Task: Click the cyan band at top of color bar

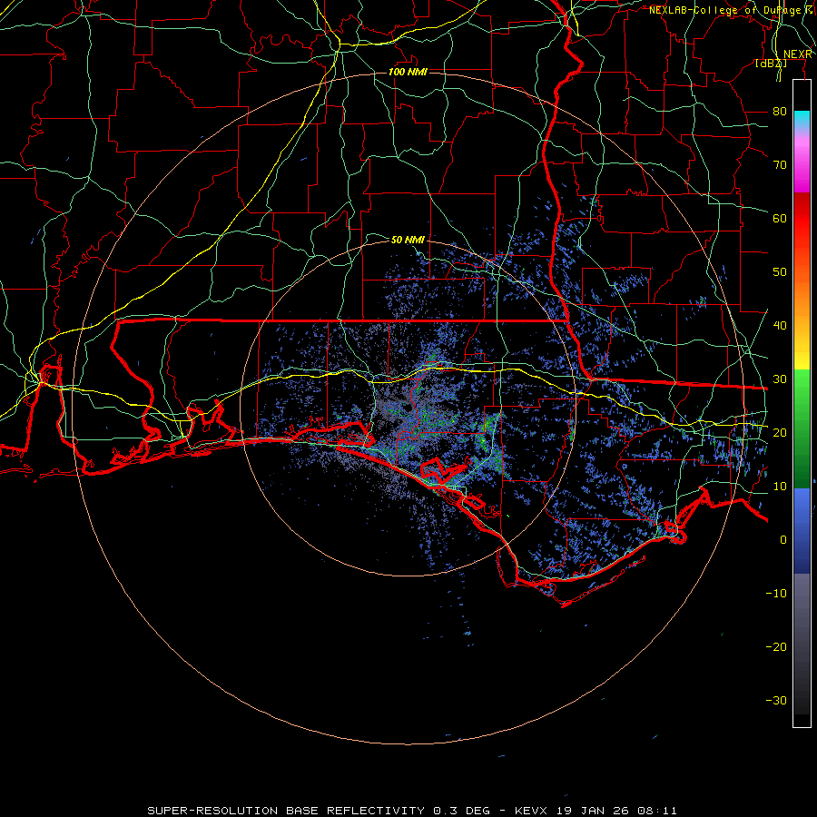Action: click(x=802, y=119)
